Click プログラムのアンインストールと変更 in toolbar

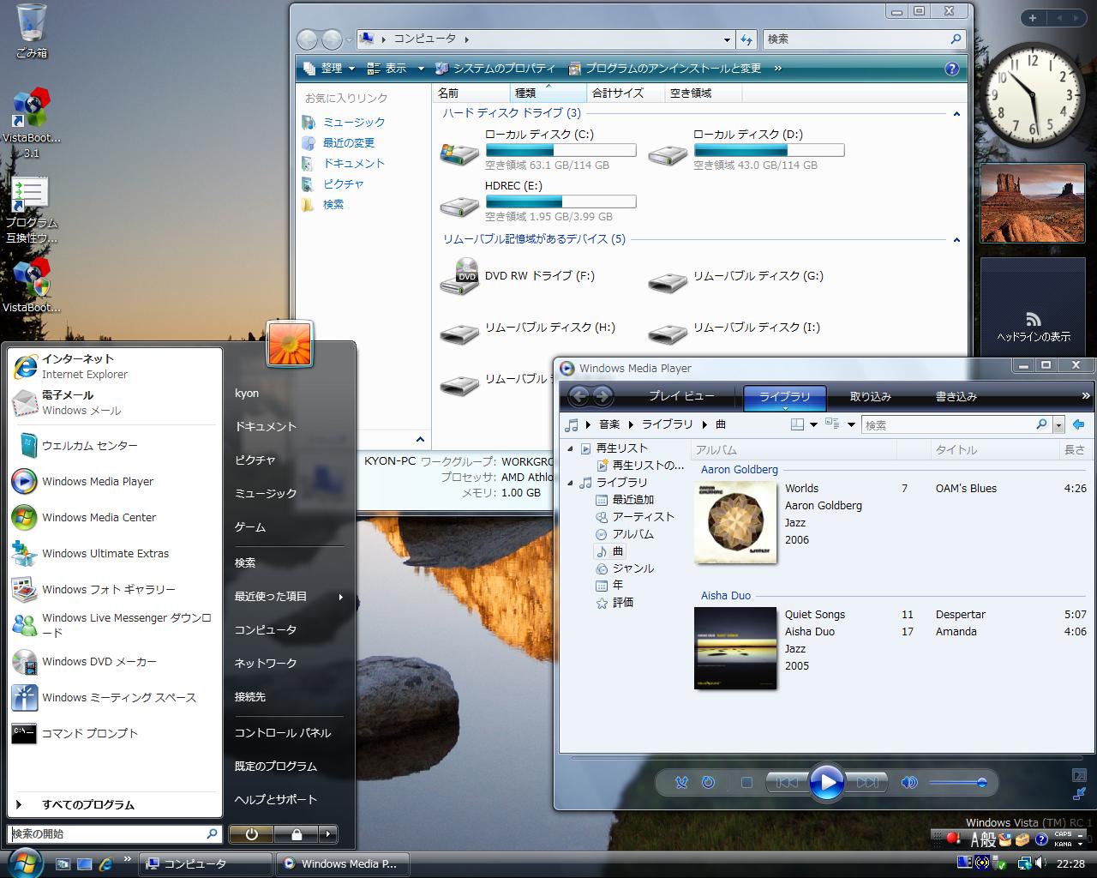coord(665,69)
